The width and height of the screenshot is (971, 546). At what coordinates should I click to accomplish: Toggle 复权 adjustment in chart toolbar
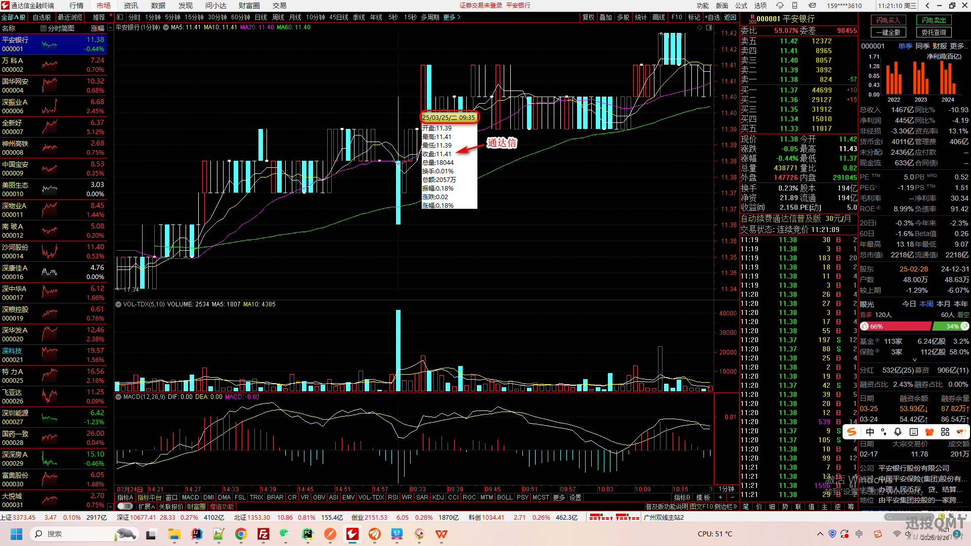click(x=588, y=17)
